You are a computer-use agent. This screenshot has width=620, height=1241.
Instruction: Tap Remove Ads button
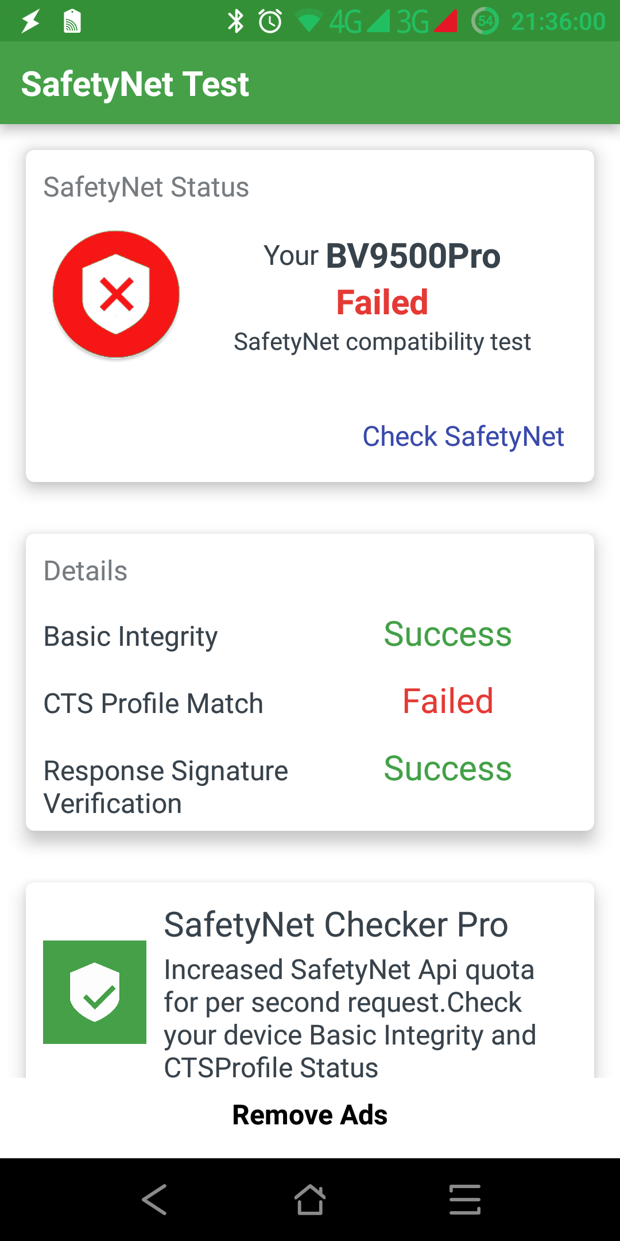click(310, 1115)
